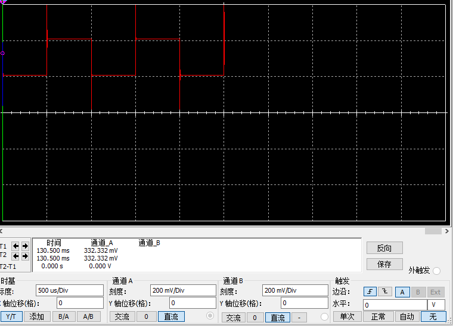The image size is (453, 326).
Task: Click the 通道_B column header
Action: tap(149, 243)
